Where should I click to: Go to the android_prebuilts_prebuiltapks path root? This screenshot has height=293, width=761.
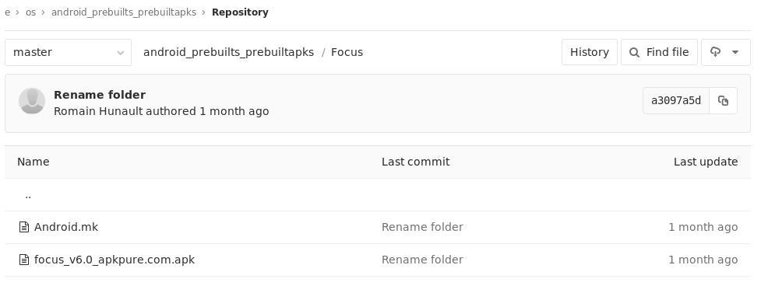click(228, 52)
